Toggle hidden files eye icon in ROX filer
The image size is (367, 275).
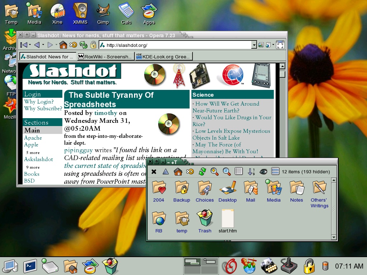[x=263, y=172]
